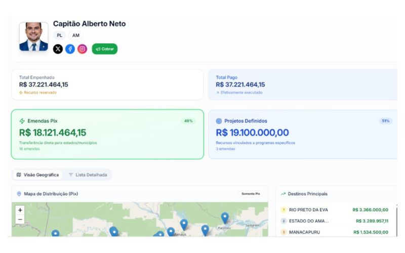Toggle the Somente Pix filter
Image resolution: width=405 pixels, height=253 pixels.
251,194
